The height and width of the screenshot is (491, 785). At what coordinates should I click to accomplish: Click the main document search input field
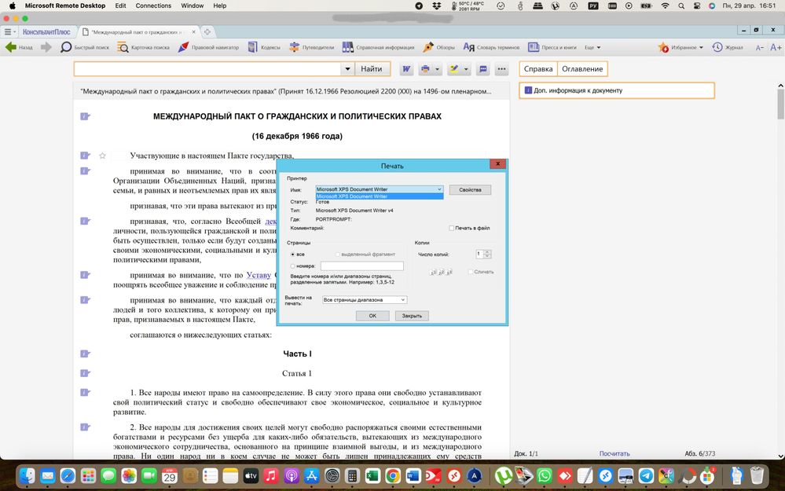tap(207, 69)
